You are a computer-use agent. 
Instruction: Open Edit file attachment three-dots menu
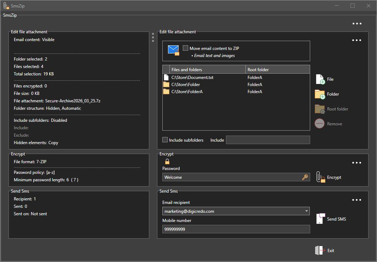click(356, 40)
